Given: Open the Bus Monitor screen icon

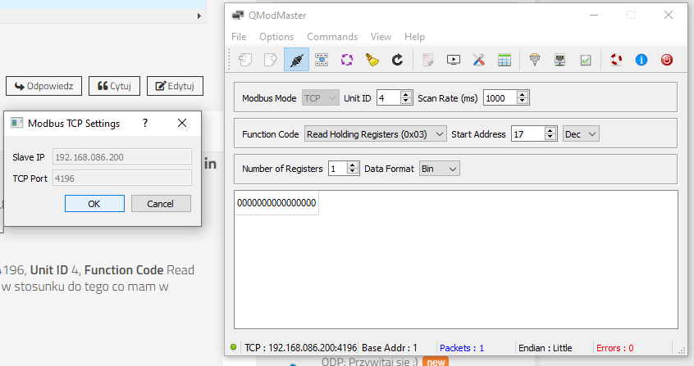Looking at the screenshot, I should pos(454,60).
